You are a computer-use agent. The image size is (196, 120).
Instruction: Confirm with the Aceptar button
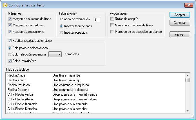point(180,15)
